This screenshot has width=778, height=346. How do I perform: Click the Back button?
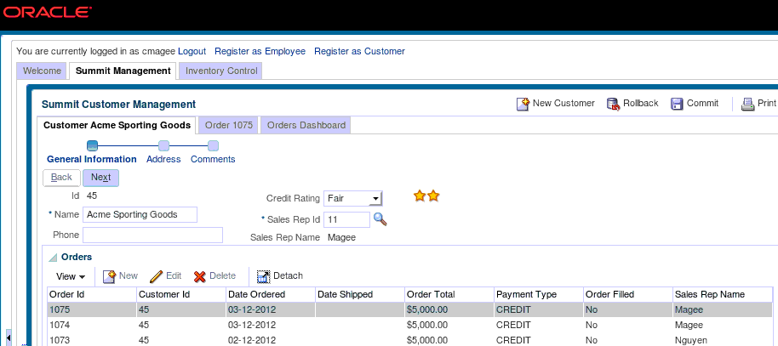[61, 178]
